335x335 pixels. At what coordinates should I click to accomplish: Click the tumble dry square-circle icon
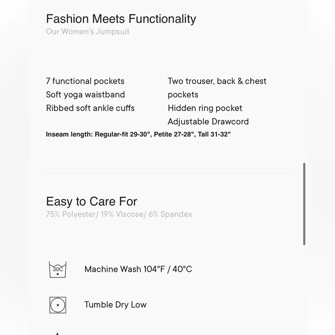pyautogui.click(x=58, y=305)
